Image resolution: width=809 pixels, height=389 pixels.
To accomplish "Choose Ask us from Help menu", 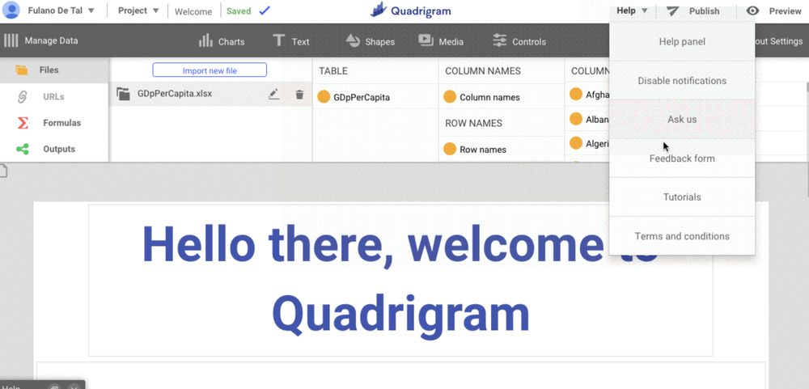I will [x=682, y=119].
